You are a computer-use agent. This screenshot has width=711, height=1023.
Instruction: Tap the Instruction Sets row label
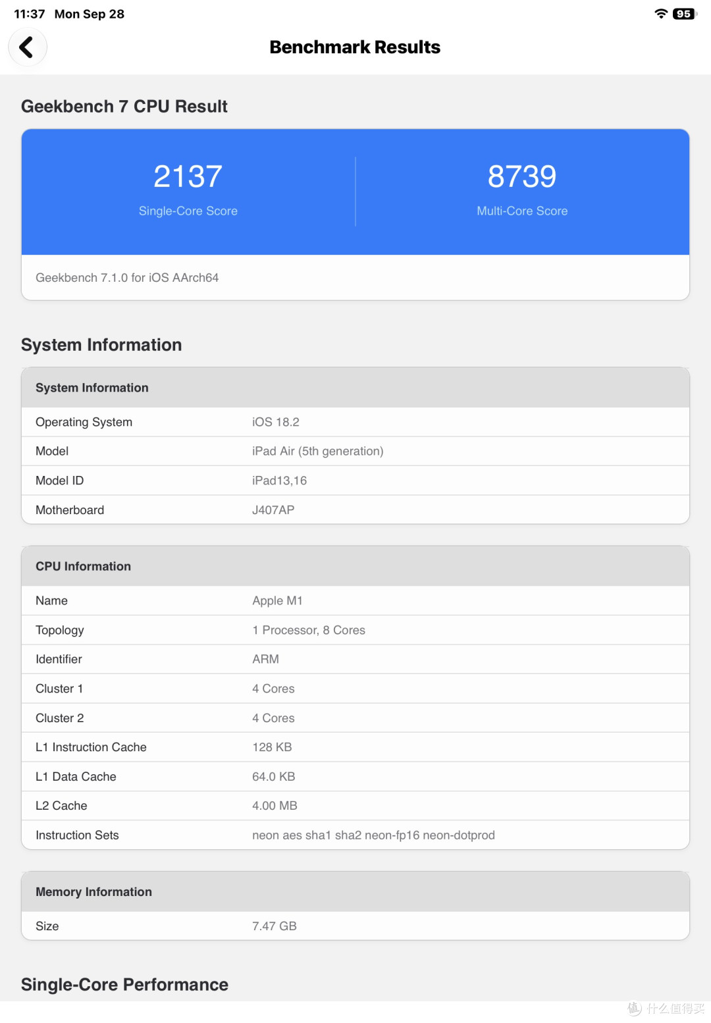(x=78, y=835)
